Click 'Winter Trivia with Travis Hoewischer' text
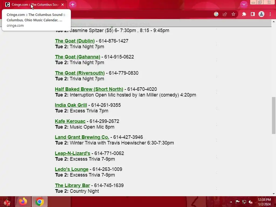This screenshot has width=276, height=207. tap(108, 143)
